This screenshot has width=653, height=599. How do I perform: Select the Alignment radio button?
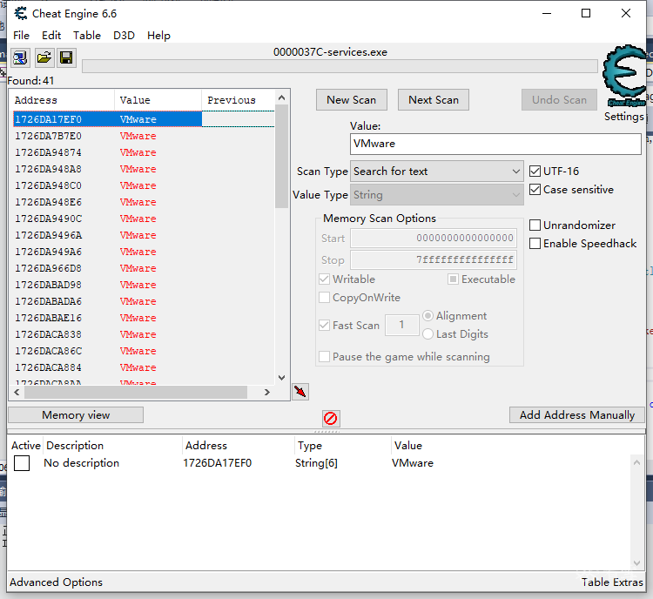[427, 316]
